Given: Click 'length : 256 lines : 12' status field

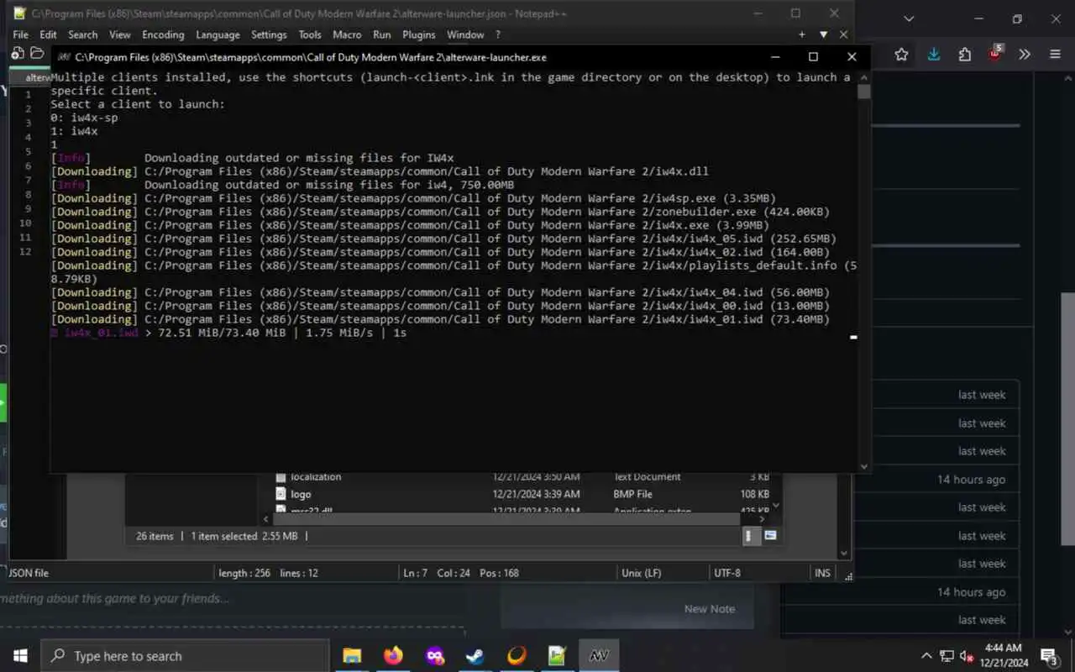Looking at the screenshot, I should point(268,573).
